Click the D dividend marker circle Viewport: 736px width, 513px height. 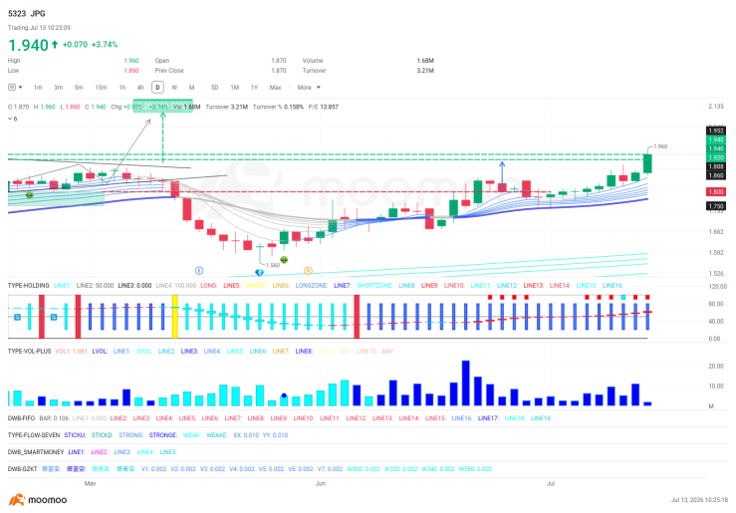point(308,271)
